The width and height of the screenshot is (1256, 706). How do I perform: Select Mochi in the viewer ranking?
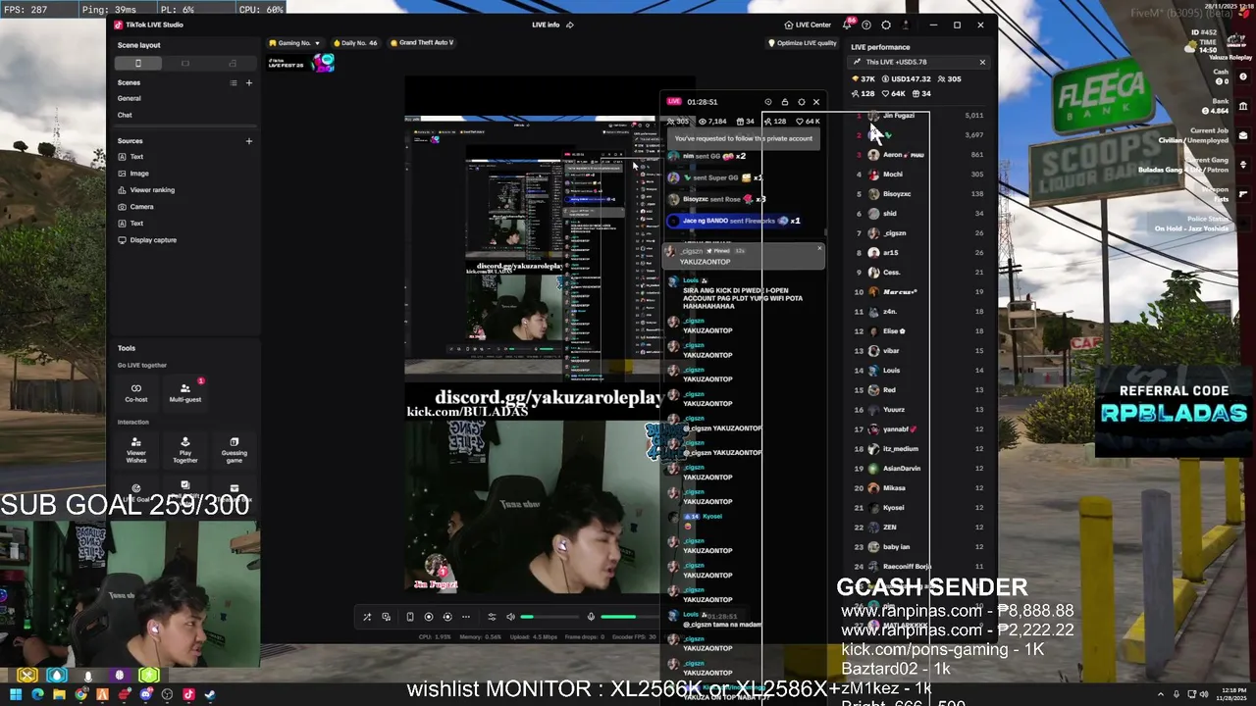pyautogui.click(x=918, y=175)
